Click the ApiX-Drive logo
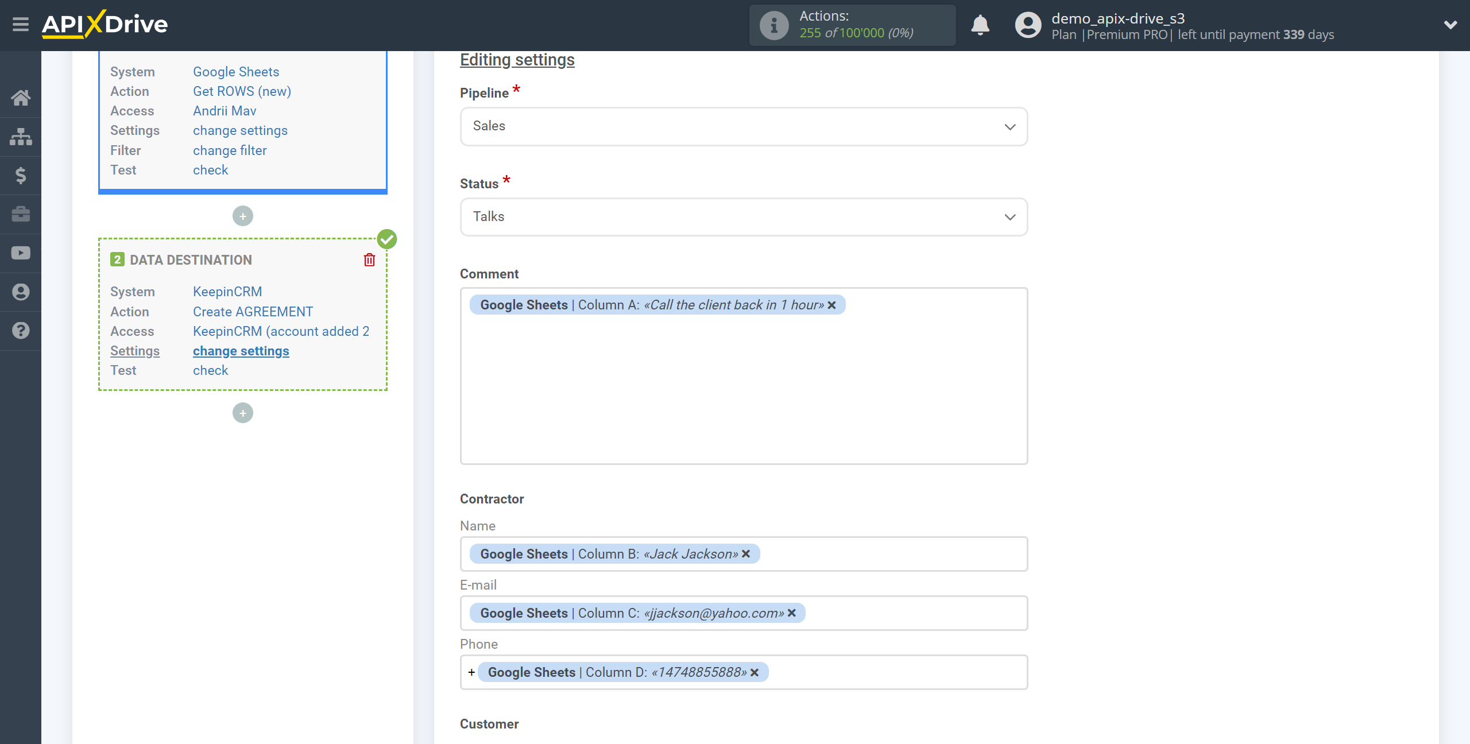Viewport: 1470px width, 744px height. point(105,25)
